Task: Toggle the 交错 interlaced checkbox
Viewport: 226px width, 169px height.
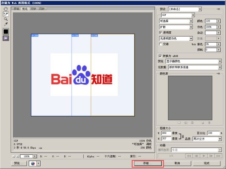Action: (x=160, y=44)
